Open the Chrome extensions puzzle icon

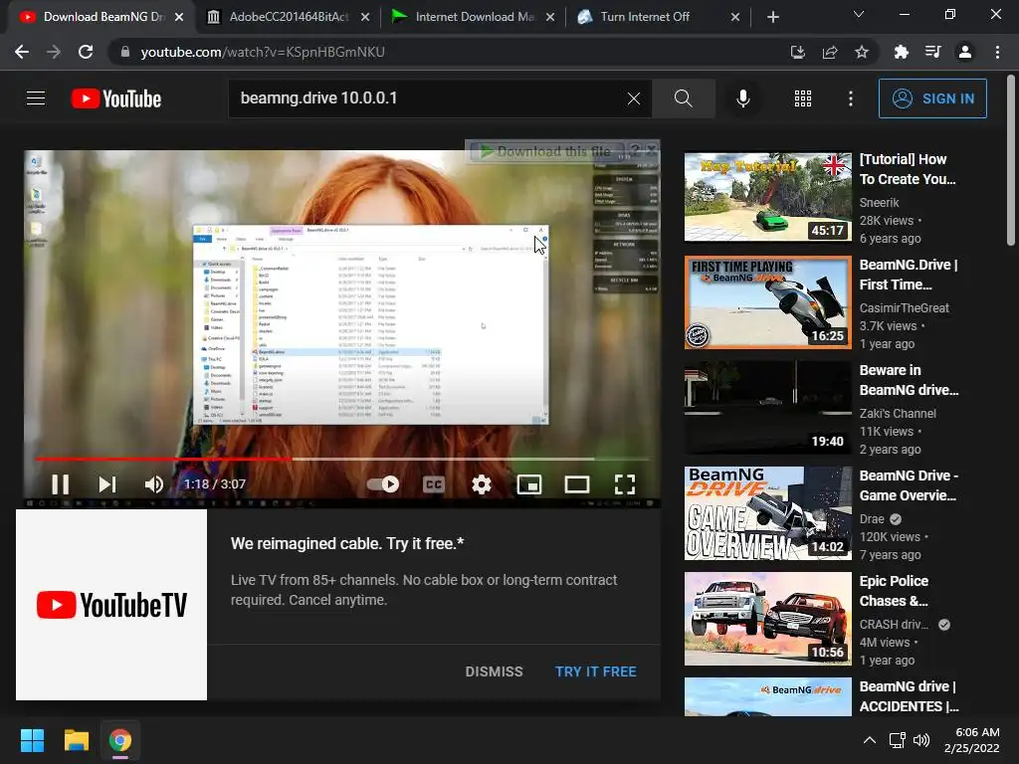tap(901, 52)
